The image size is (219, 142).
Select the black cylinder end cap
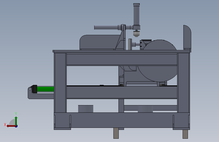(x=35, y=89)
